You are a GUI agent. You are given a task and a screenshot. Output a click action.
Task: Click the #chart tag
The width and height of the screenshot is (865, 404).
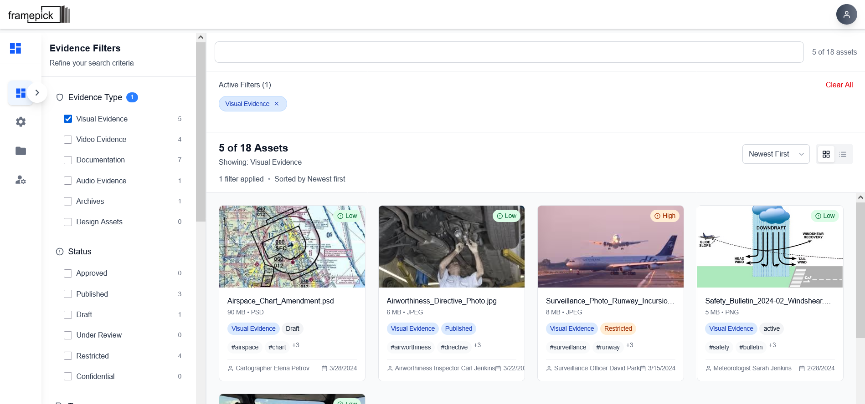point(277,347)
